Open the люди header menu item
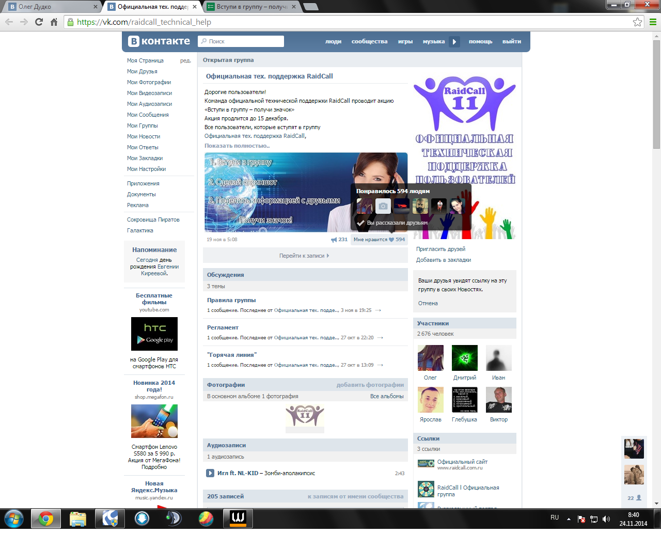The image size is (661, 533). (x=333, y=41)
